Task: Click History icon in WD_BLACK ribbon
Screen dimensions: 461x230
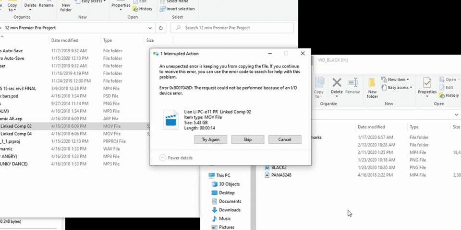Action: (448, 95)
